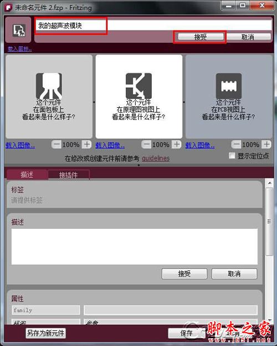The height and width of the screenshot is (346, 277).
Task: Click the vertical scrollbar thumb
Action: click(269, 222)
